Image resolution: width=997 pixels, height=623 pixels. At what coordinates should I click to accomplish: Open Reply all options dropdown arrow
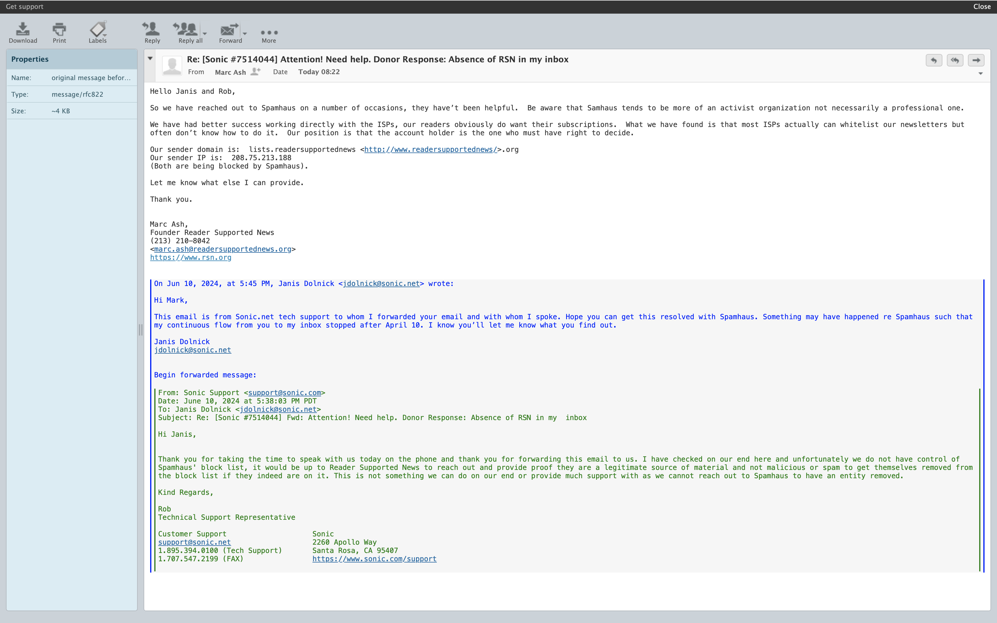[205, 33]
